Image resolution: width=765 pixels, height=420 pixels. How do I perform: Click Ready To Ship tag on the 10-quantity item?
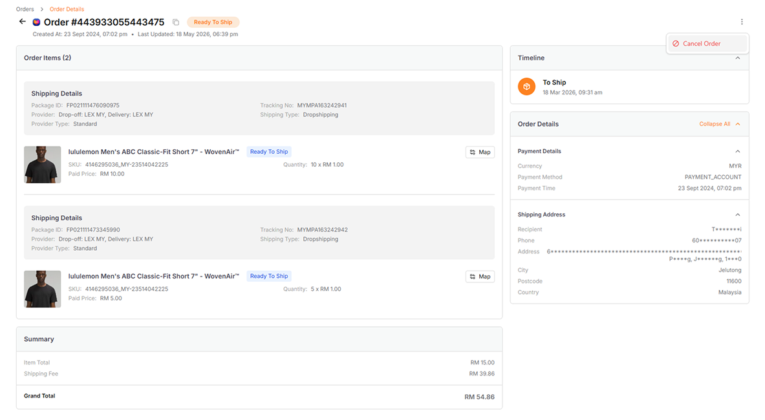[269, 152]
